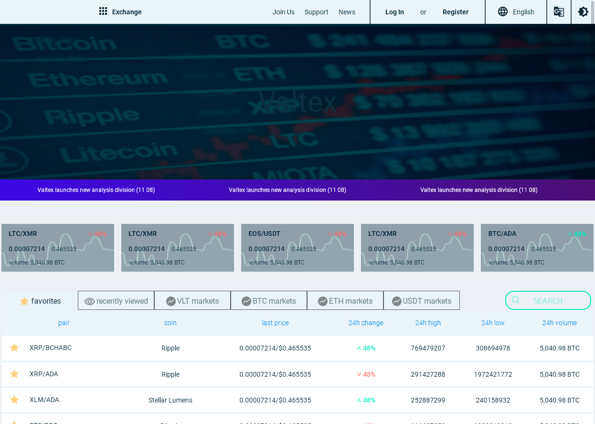Toggle star for XLM/ADA pair
Image resolution: width=595 pixels, height=424 pixels.
coord(14,400)
